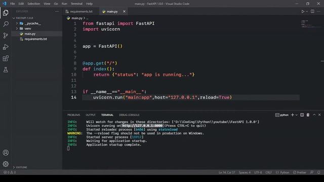This screenshot has width=324, height=182.
Task: Select the TERMINAL panel tab
Action: coord(107,115)
